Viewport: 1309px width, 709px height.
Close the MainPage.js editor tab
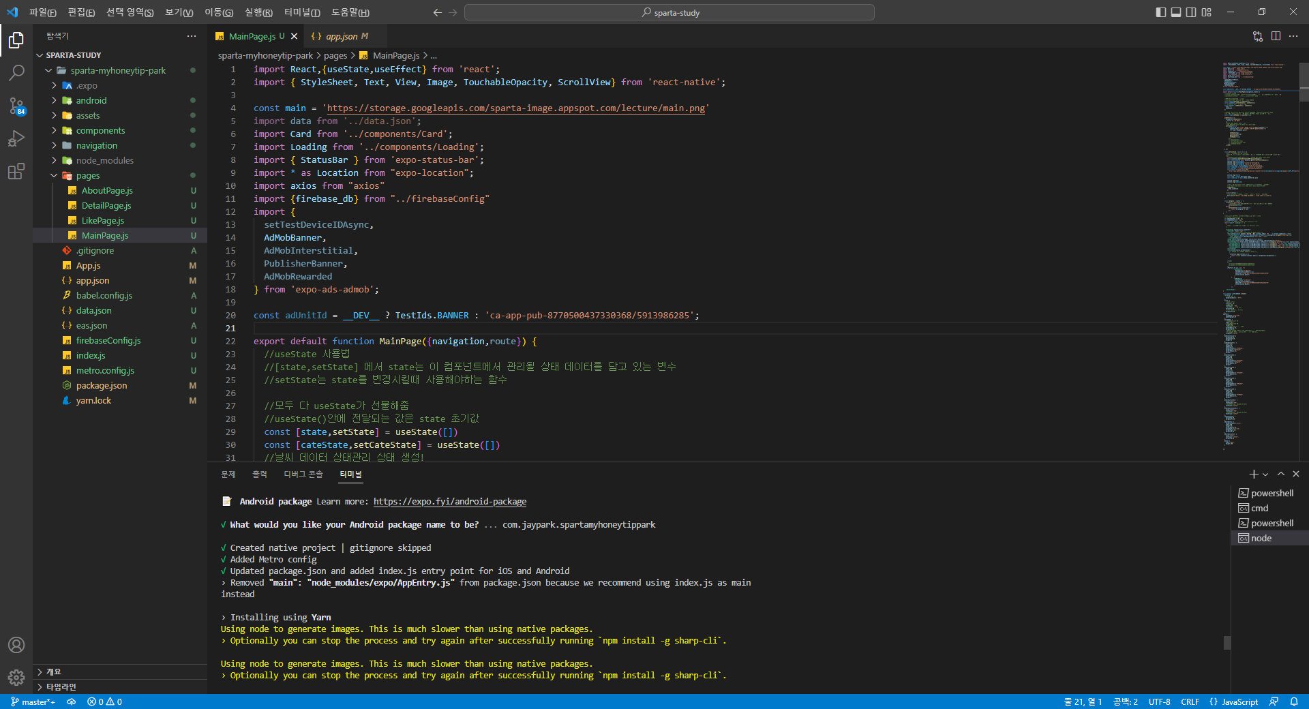pyautogui.click(x=295, y=36)
